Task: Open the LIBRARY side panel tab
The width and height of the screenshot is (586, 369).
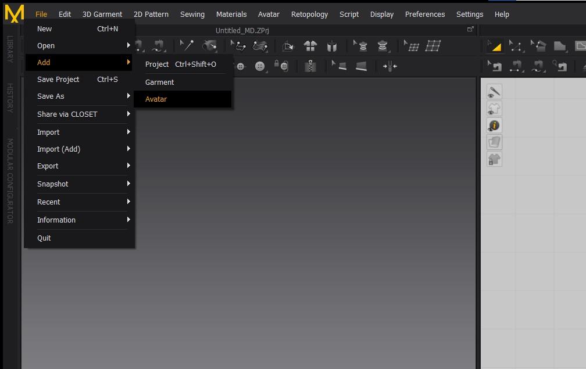Action: click(10, 49)
